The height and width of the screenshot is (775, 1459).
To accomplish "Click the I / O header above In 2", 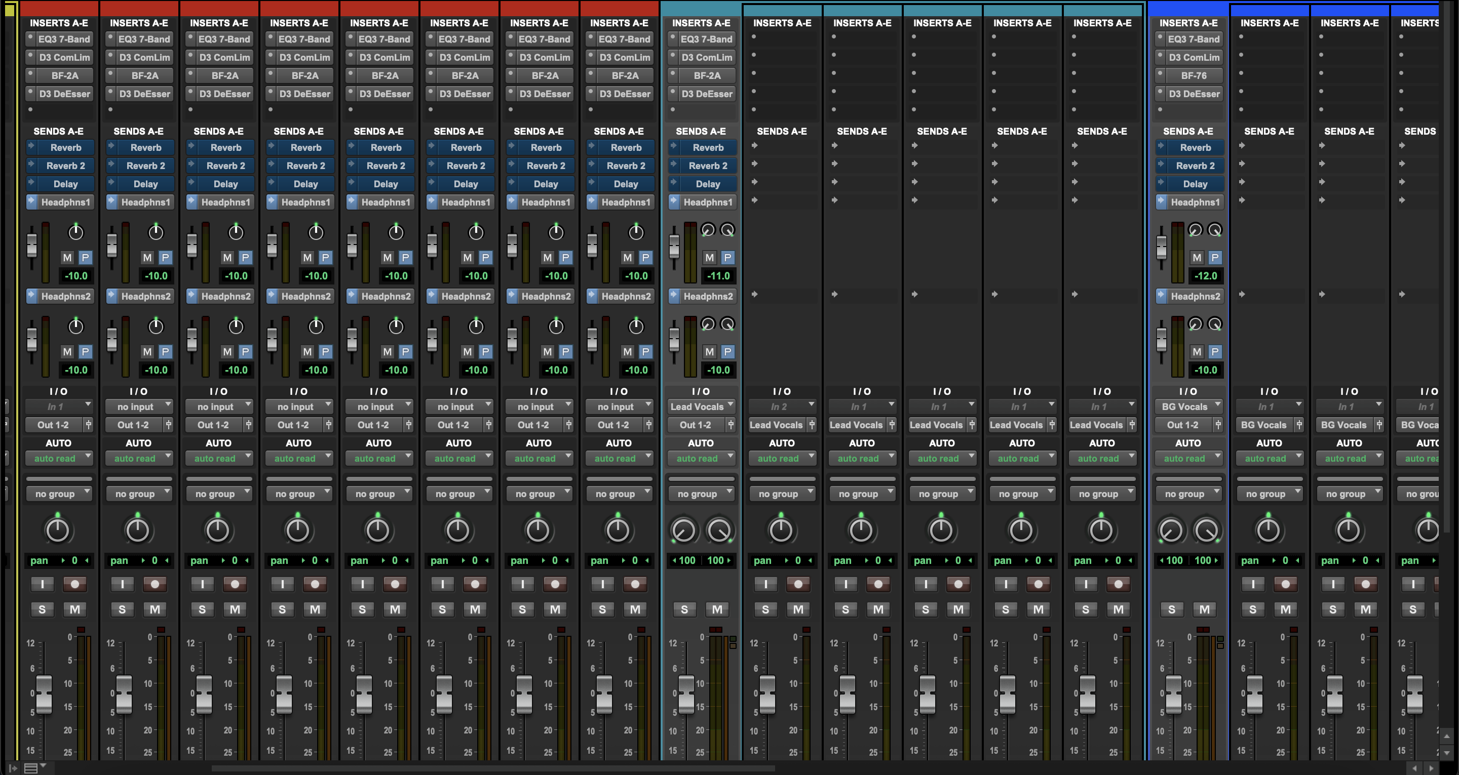I will pyautogui.click(x=782, y=391).
